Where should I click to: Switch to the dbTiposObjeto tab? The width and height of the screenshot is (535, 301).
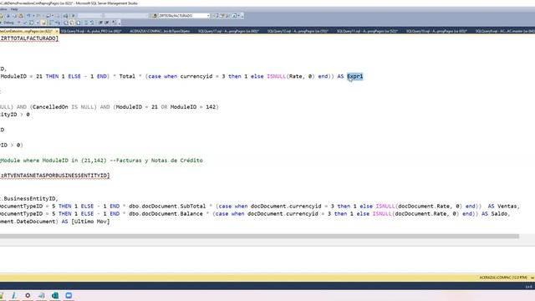click(x=160, y=31)
